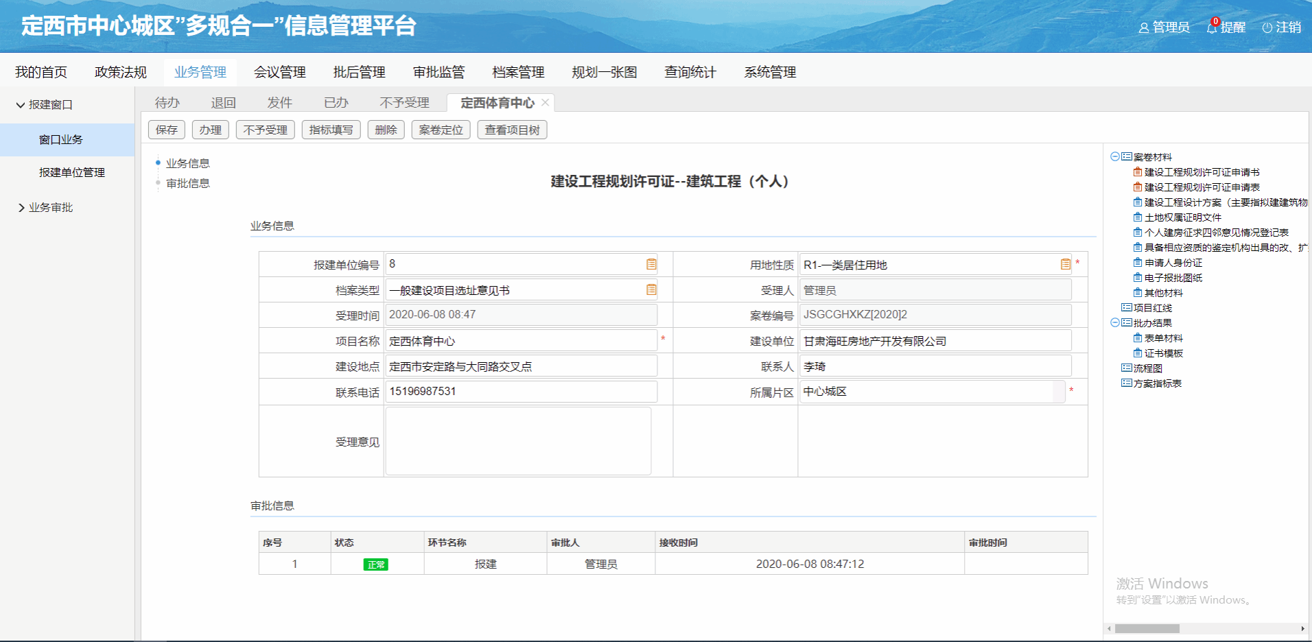Select 土地权属证明文件 tree item

tap(1183, 217)
